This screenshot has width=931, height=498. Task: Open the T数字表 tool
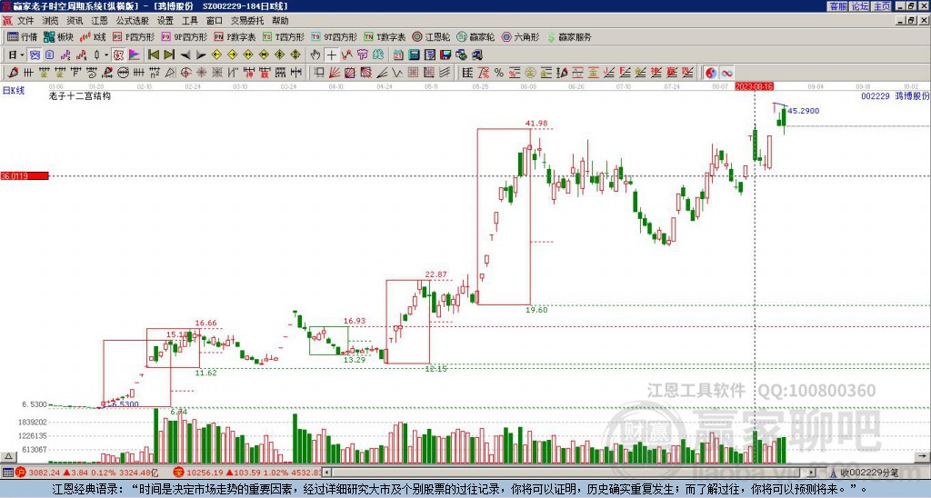(385, 36)
